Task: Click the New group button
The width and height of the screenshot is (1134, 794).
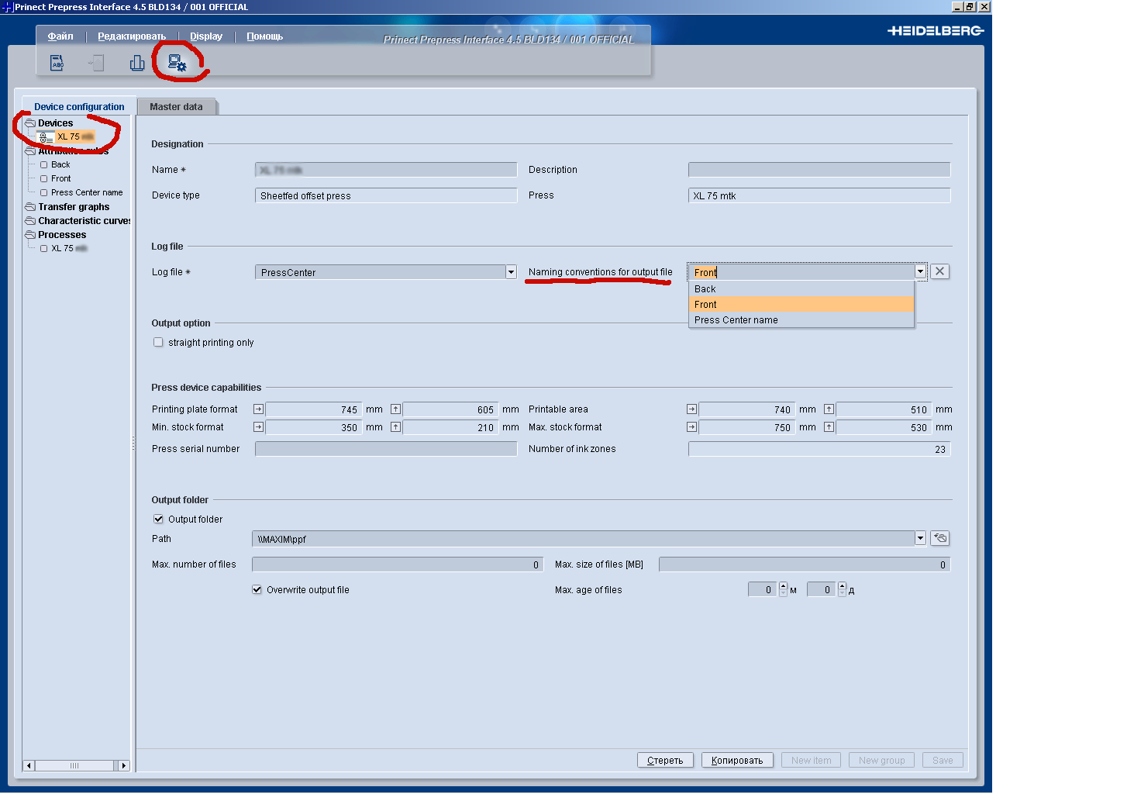Action: point(881,760)
